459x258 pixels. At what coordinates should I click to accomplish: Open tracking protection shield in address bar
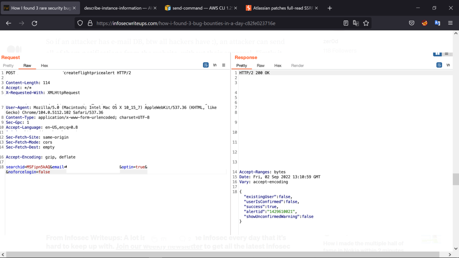80,23
